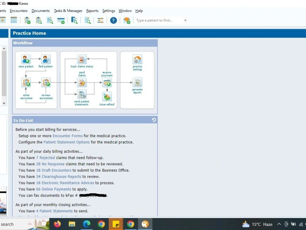Open the Help menu
306x230 pixels.
pos(139,11)
